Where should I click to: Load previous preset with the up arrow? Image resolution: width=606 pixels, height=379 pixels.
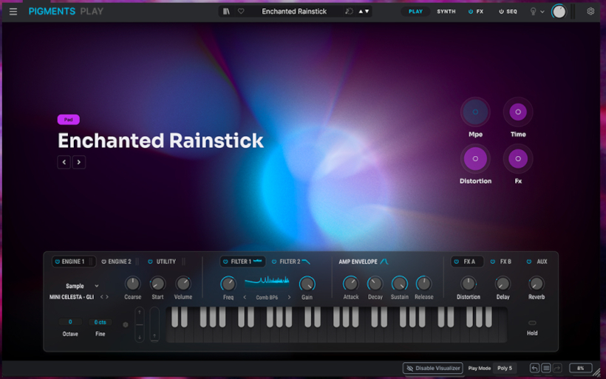[361, 12]
